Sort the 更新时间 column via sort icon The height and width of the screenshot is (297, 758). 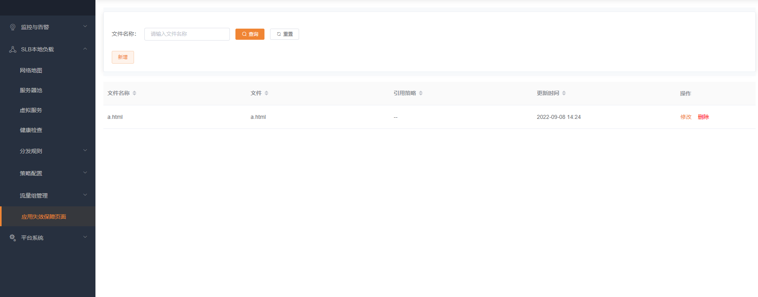pyautogui.click(x=564, y=93)
